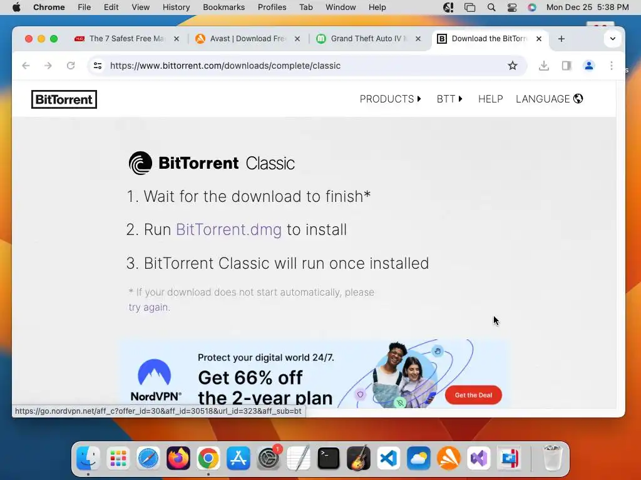Image resolution: width=641 pixels, height=480 pixels.
Task: Open TextEdit from the Dock
Action: point(299,458)
